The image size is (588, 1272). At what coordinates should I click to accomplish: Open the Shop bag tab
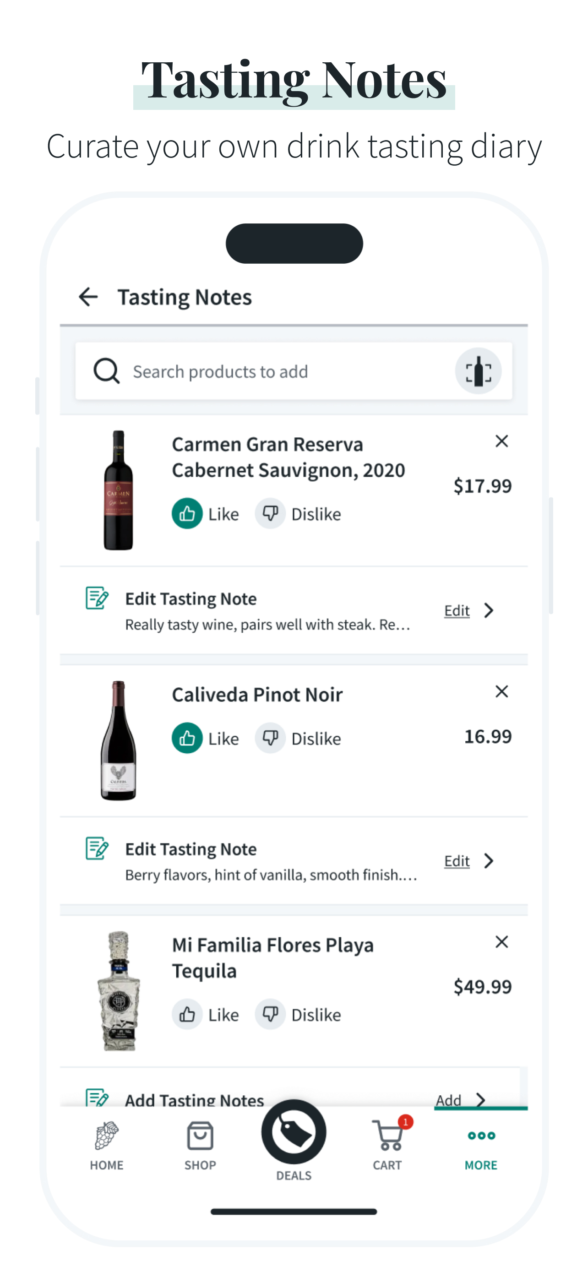point(200,1145)
